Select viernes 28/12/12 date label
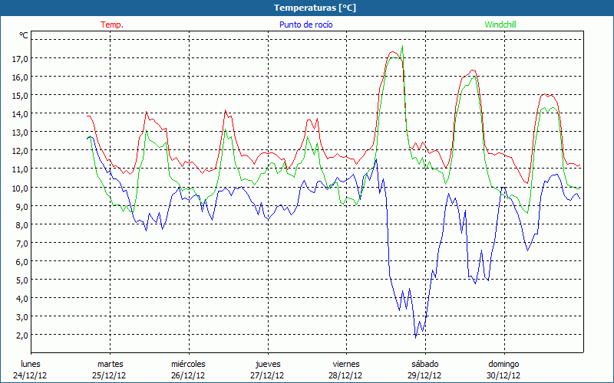 [x=347, y=369]
